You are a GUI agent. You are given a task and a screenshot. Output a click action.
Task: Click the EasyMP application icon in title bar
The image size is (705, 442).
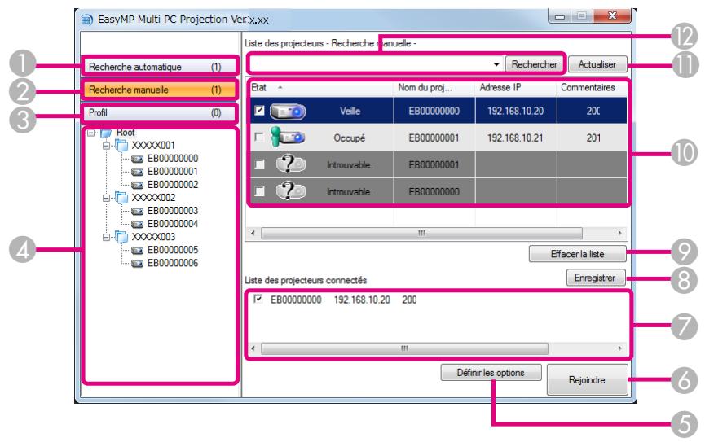click(86, 20)
